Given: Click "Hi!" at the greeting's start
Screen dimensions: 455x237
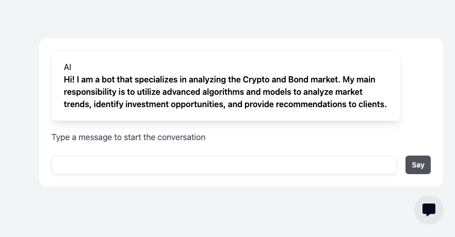Looking at the screenshot, I should 69,79.
